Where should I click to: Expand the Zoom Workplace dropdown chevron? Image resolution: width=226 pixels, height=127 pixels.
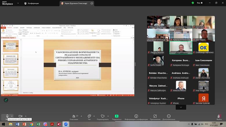[x=18, y=3]
